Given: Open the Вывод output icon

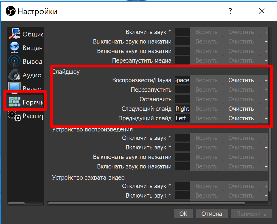Looking at the screenshot, I should point(15,61).
